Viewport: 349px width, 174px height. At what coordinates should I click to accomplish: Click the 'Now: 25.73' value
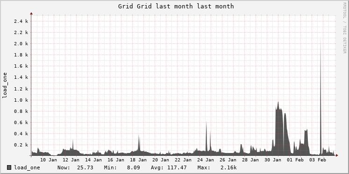tap(75, 167)
